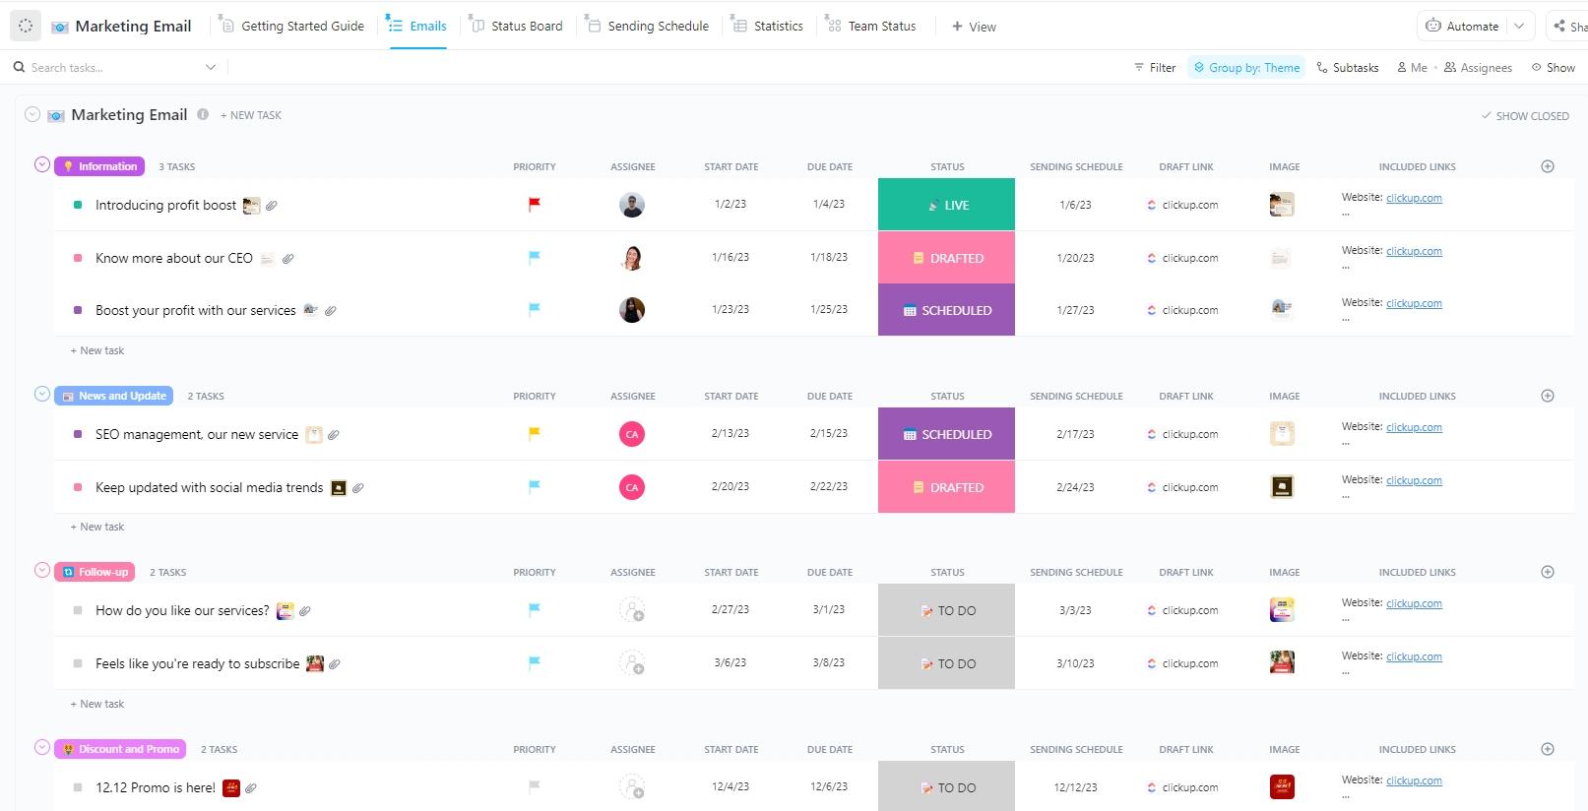This screenshot has height=811, width=1588.
Task: Click + NEW TASK beside list title
Action: click(x=251, y=115)
